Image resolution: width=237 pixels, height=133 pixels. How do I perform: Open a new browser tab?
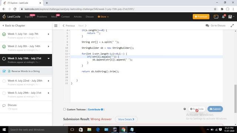(47, 3)
